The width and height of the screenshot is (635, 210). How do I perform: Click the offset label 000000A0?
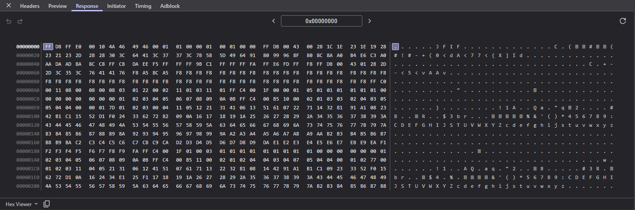28,90
